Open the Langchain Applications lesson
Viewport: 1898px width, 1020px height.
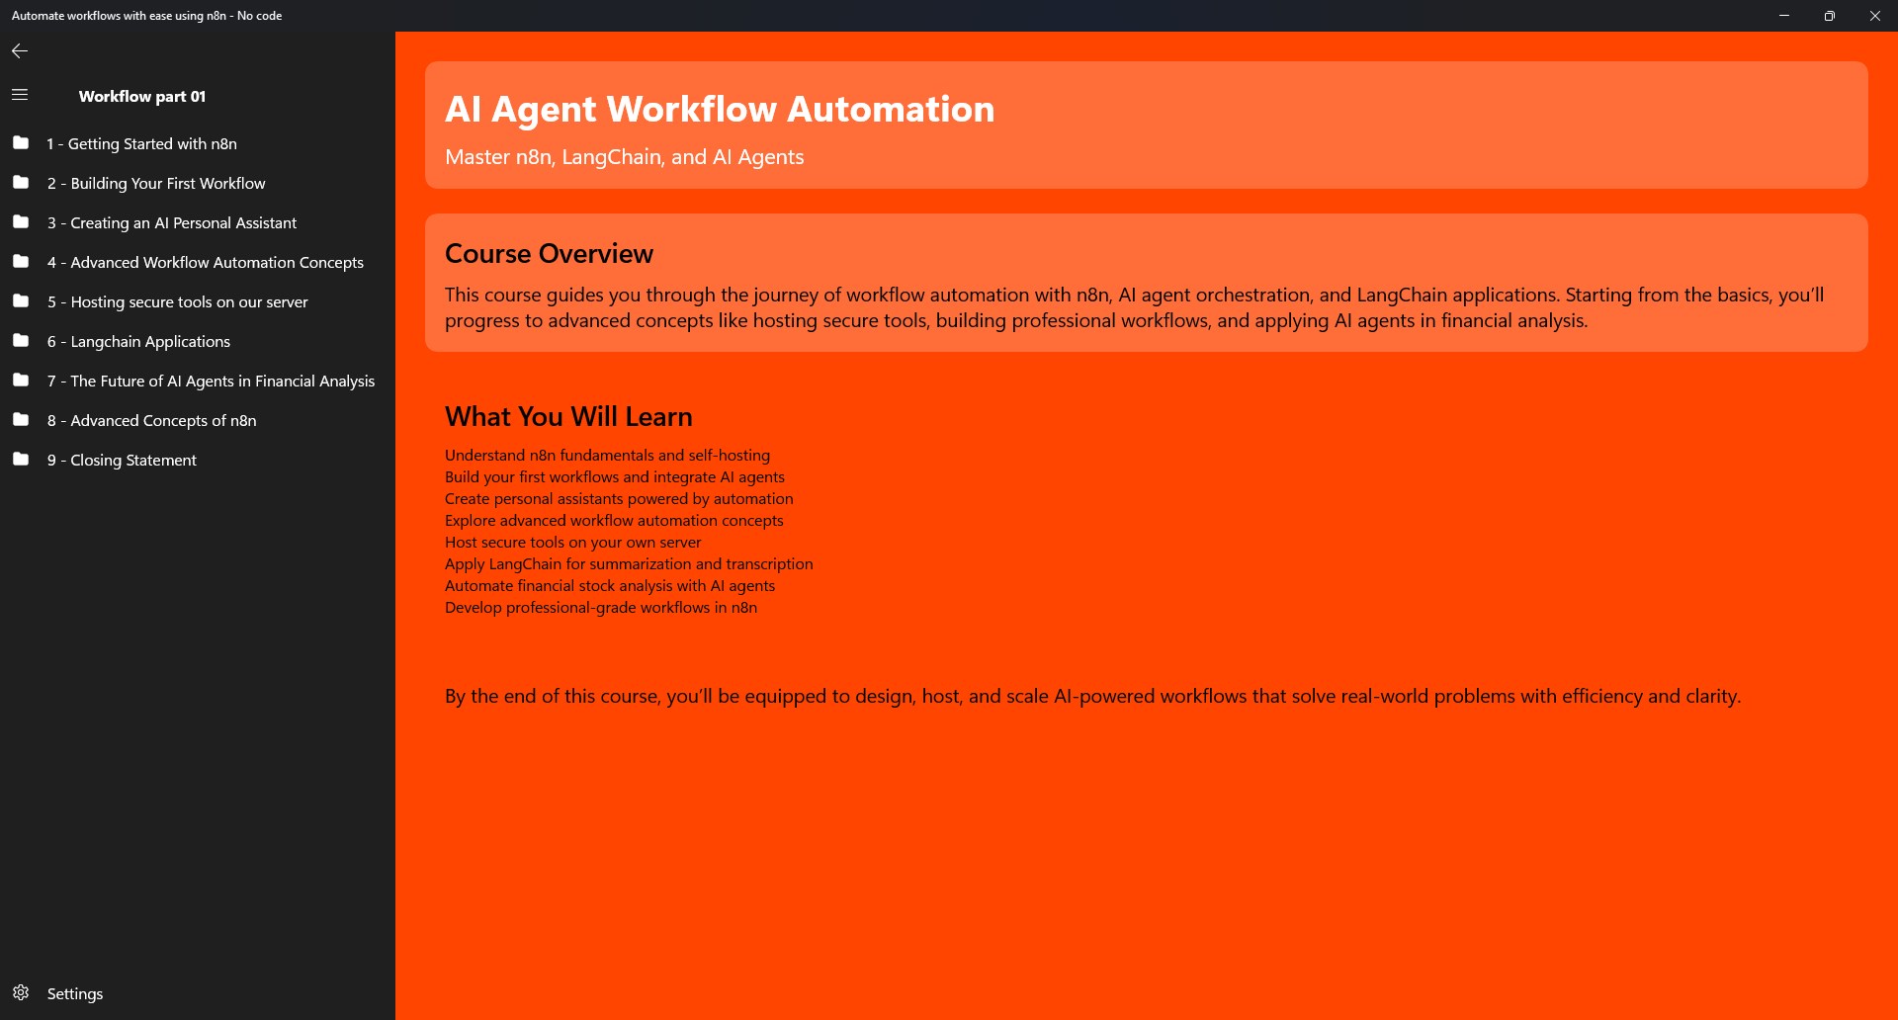point(138,341)
